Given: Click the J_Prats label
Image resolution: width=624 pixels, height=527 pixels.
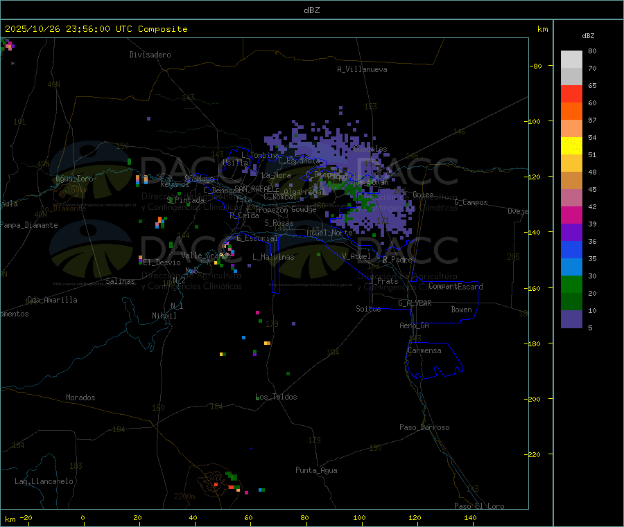Looking at the screenshot, I should pyautogui.click(x=383, y=281).
